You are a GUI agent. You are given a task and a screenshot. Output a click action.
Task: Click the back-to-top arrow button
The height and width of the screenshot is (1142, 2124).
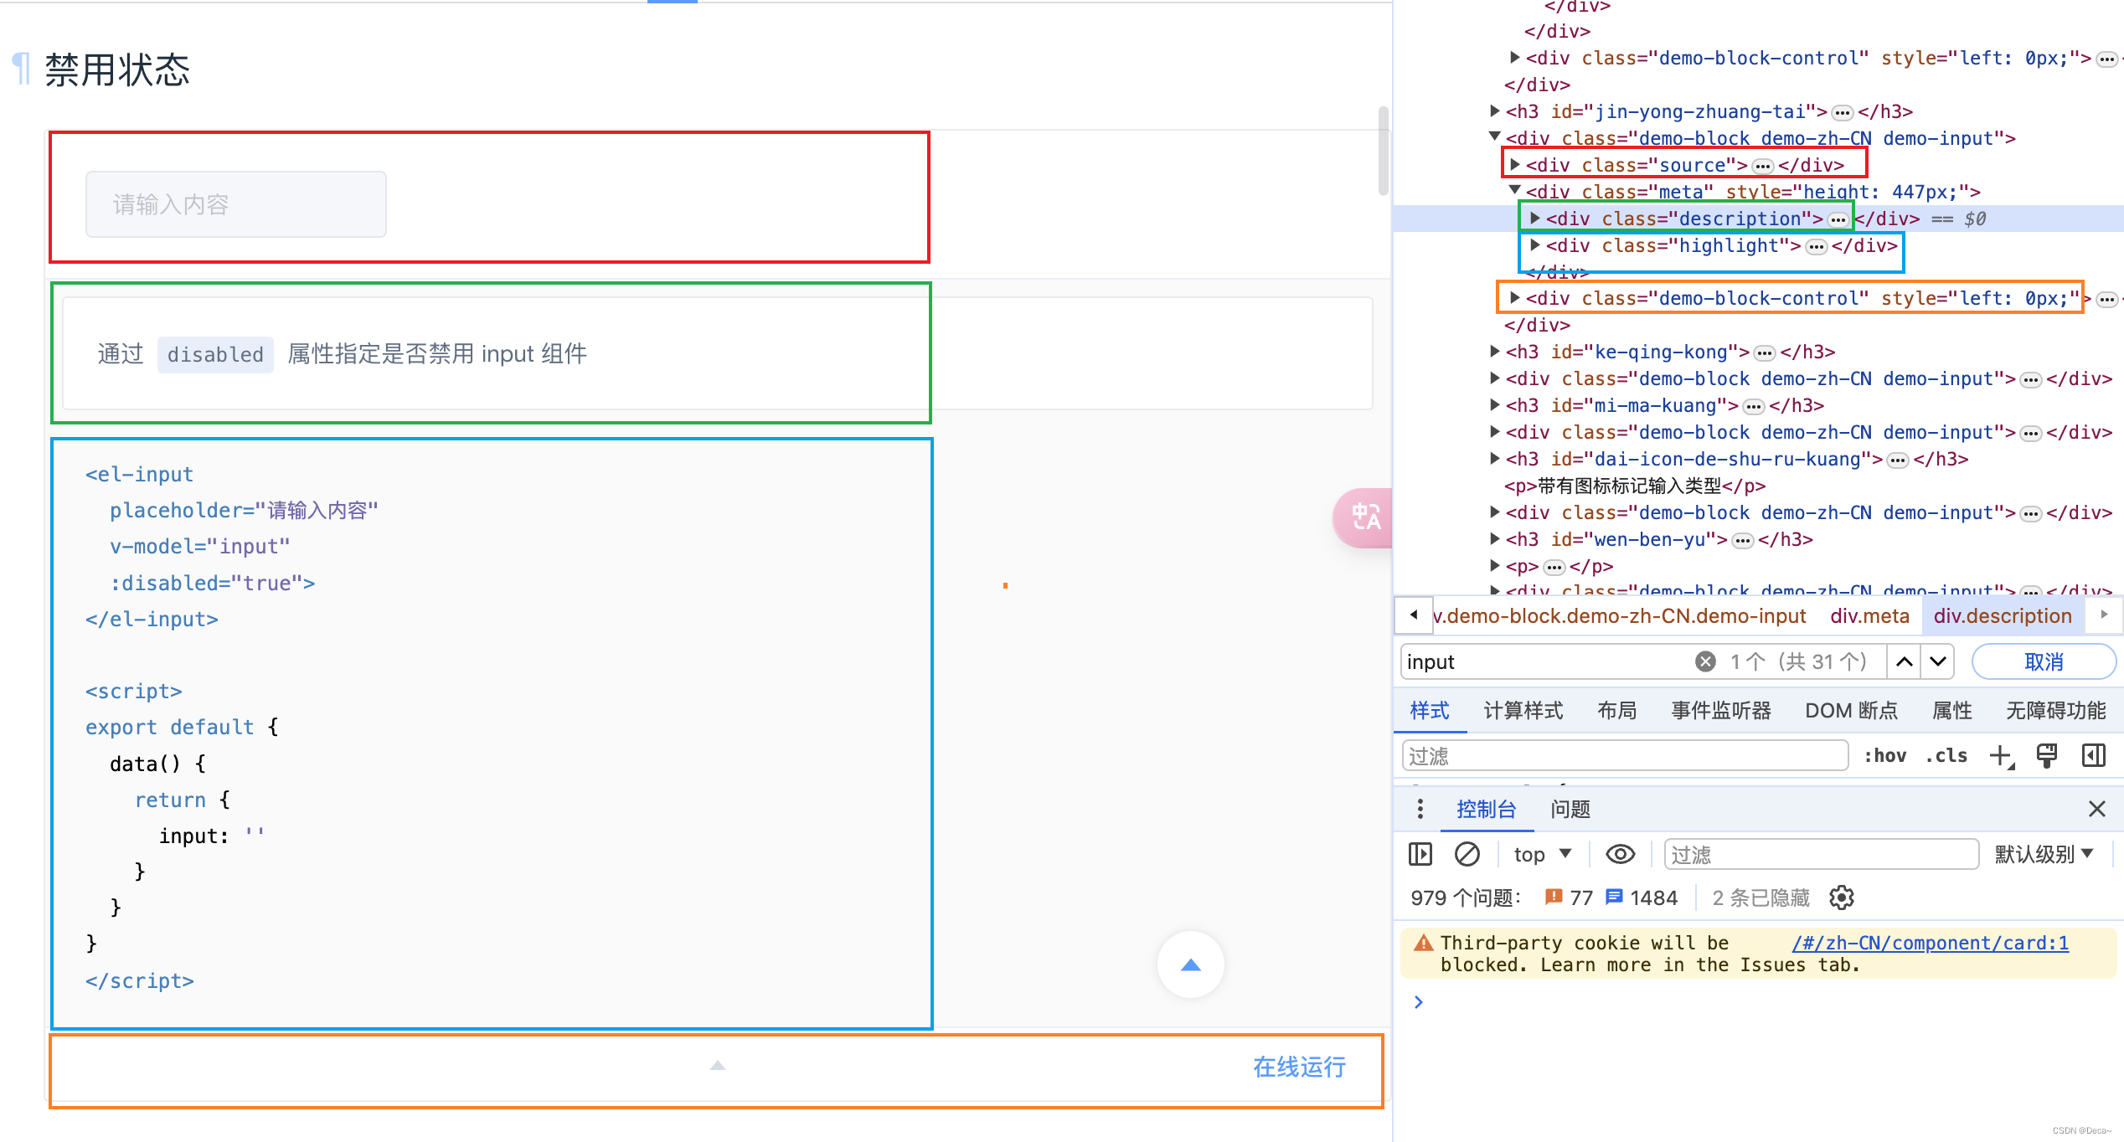1190,965
